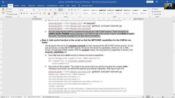
Task: Click the Inglés (Estados Unidos) language status
Action: click(x=34, y=97)
